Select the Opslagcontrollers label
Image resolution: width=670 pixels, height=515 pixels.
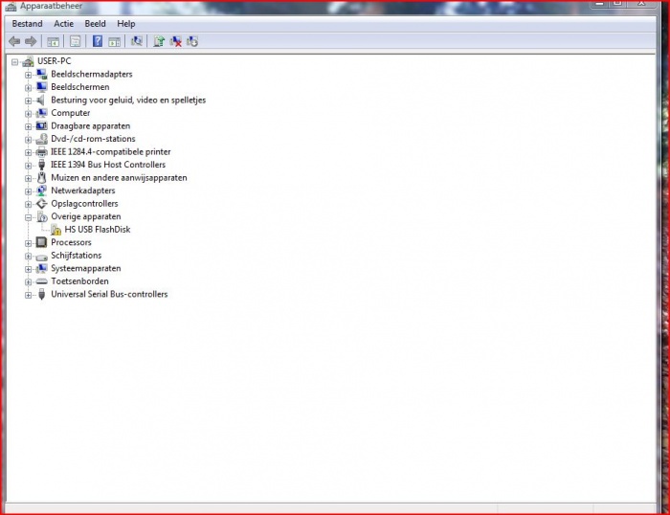click(84, 204)
